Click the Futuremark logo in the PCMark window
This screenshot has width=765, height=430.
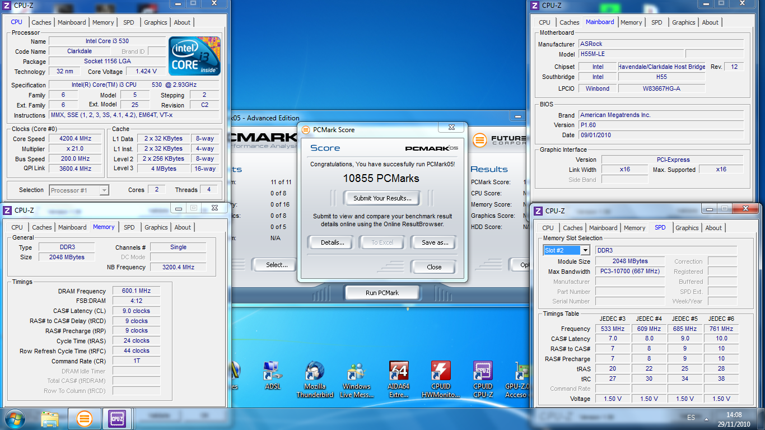pos(480,140)
